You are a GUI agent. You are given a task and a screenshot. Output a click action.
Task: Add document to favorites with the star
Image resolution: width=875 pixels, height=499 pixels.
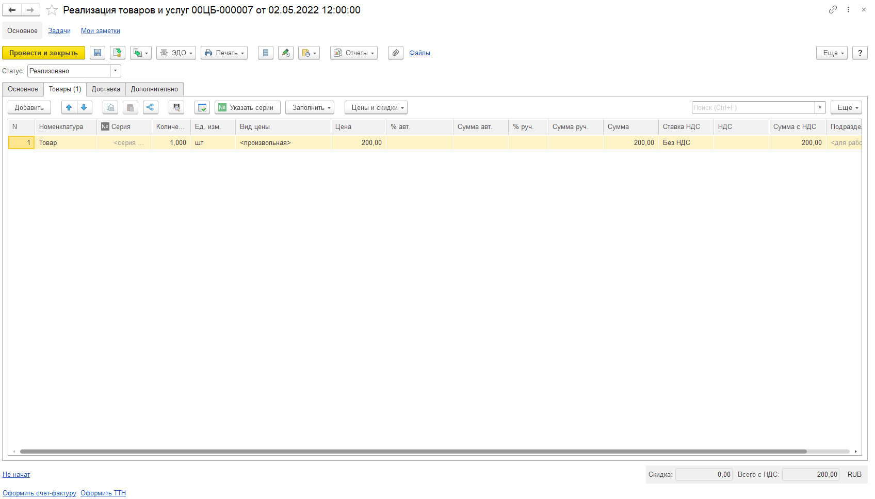pos(52,10)
